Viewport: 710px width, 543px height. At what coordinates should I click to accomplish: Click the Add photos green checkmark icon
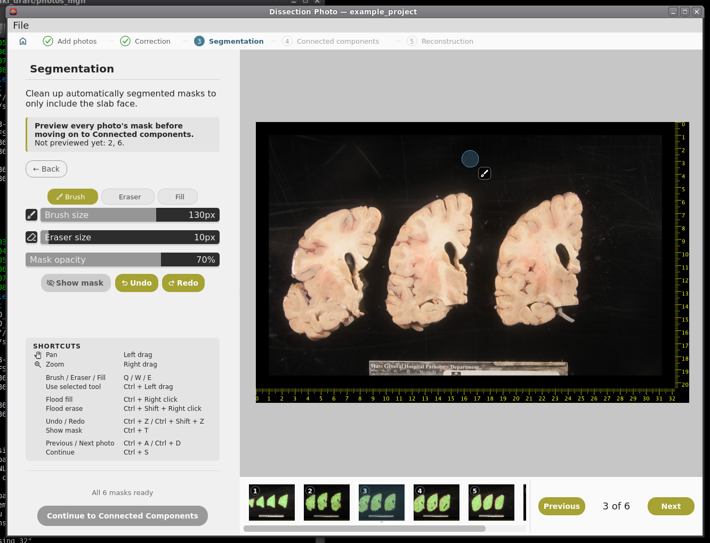48,41
